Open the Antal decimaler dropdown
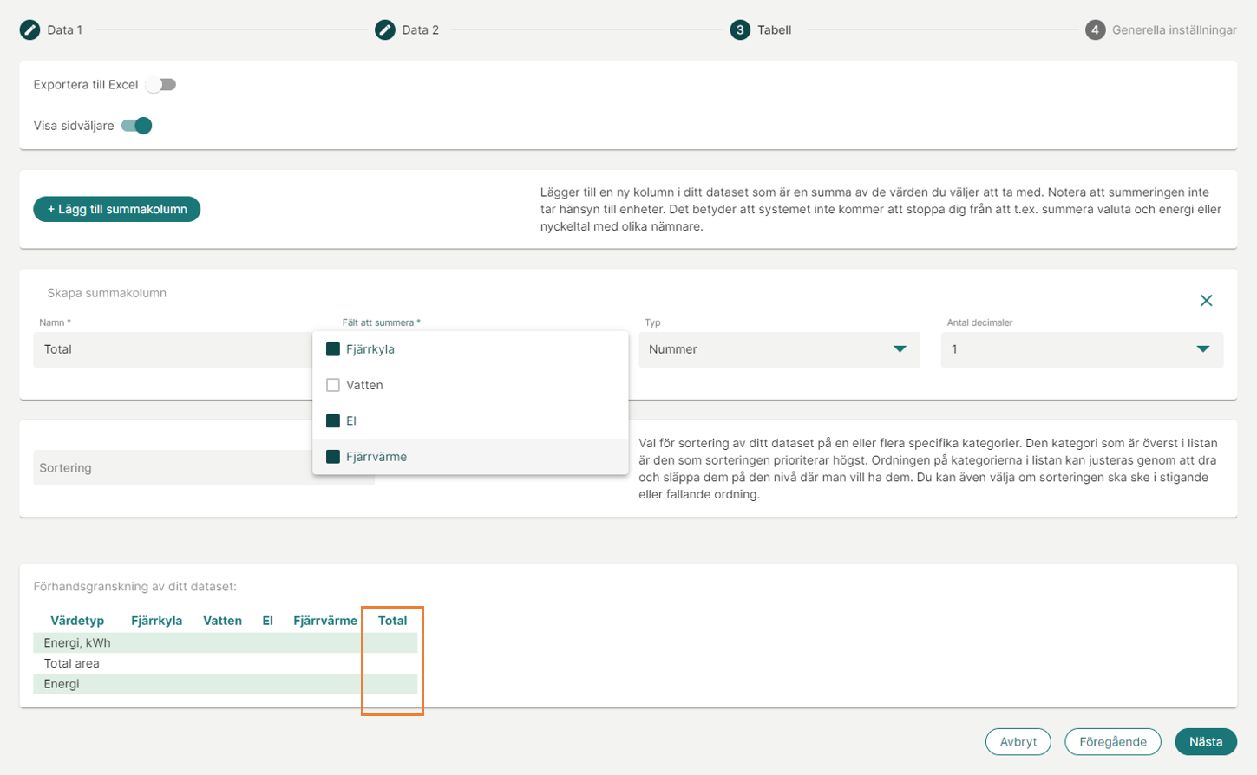1257x775 pixels. (x=1082, y=349)
